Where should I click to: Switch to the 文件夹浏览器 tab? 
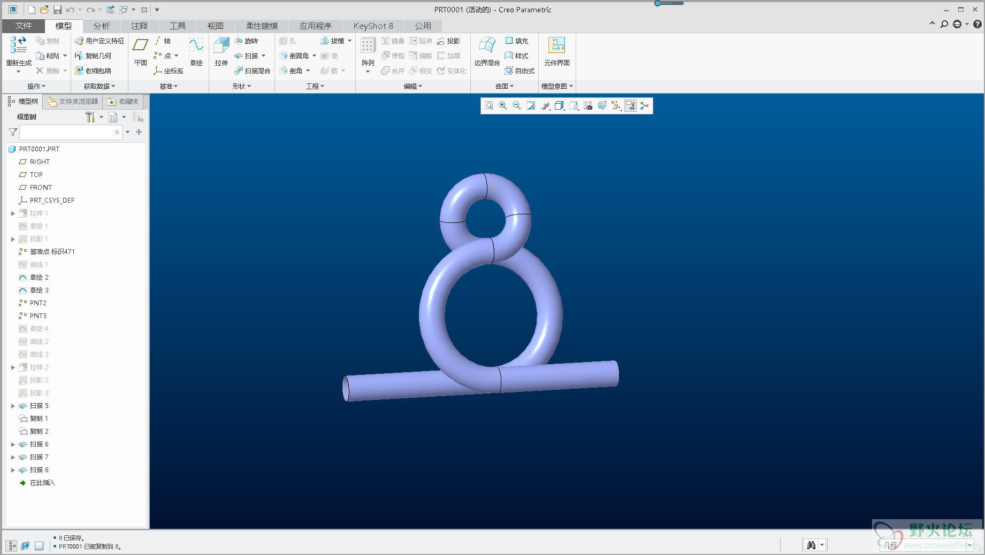pos(73,102)
